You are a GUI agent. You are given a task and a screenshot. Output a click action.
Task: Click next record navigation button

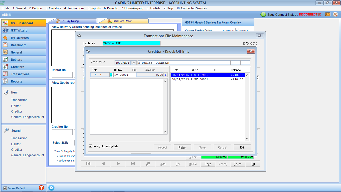pyautogui.click(x=118, y=164)
